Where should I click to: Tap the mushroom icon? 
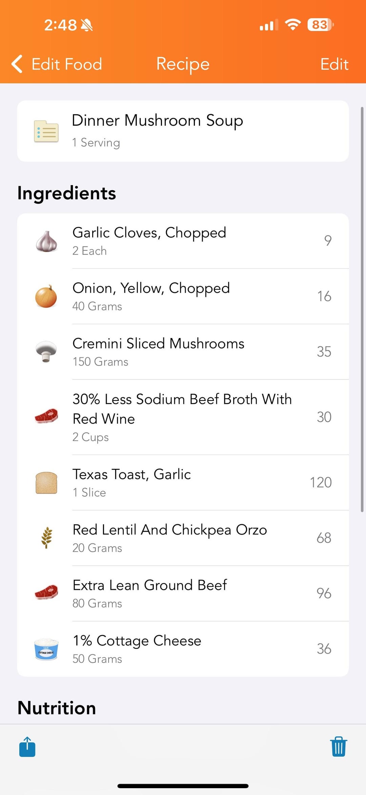coord(46,352)
